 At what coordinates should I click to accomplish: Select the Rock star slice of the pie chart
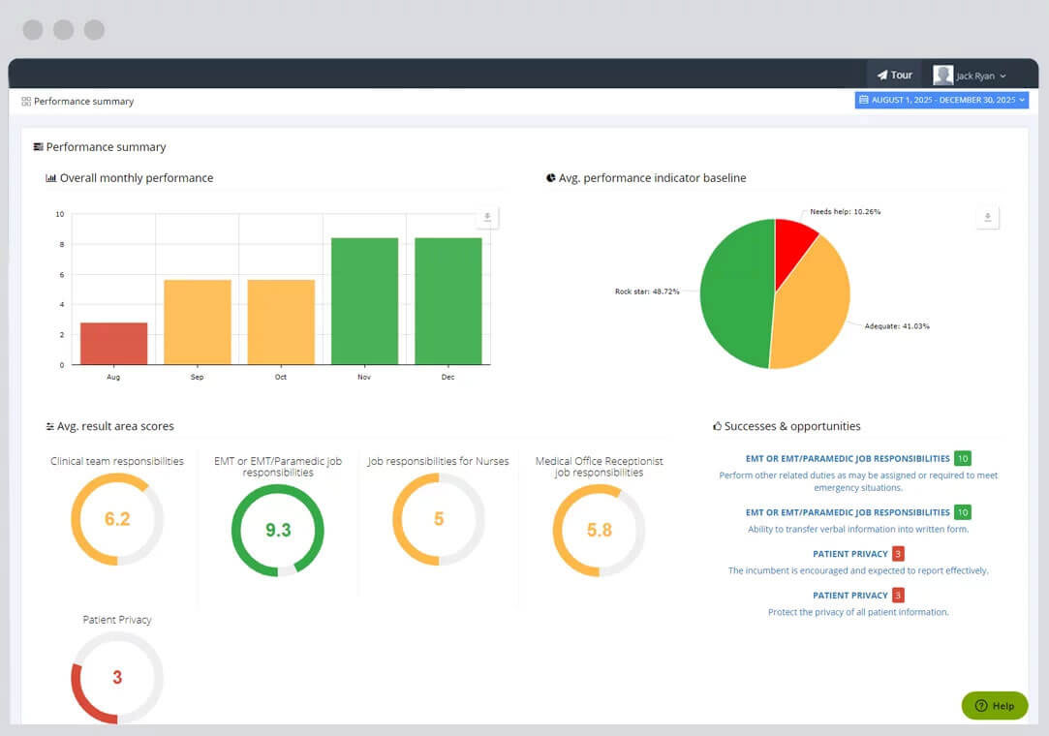point(738,291)
